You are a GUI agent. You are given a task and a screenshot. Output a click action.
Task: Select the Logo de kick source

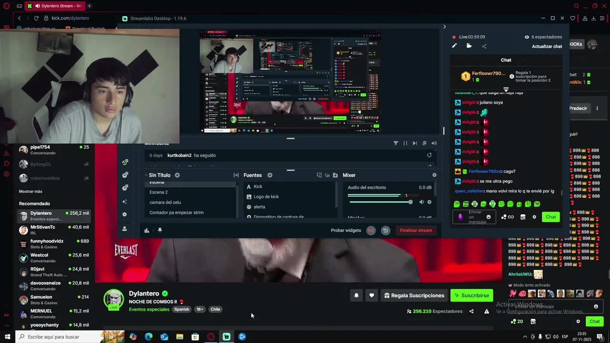point(290,197)
